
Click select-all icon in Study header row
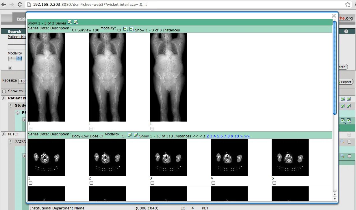pyautogui.click(x=343, y=106)
